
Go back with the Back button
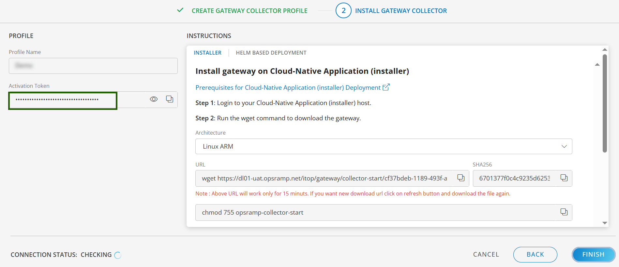coord(535,254)
